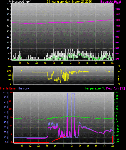Click the 15 tick on red rainfall axis
The height and width of the screenshot is (150, 126).
[11, 117]
